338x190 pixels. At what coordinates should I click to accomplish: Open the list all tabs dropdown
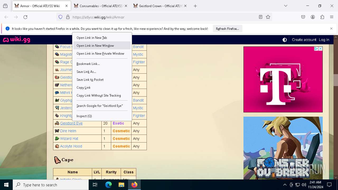pos(286,6)
